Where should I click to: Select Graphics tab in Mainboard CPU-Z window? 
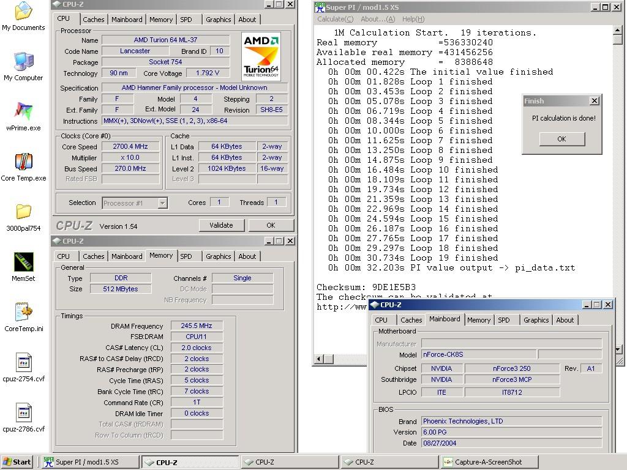pyautogui.click(x=536, y=320)
